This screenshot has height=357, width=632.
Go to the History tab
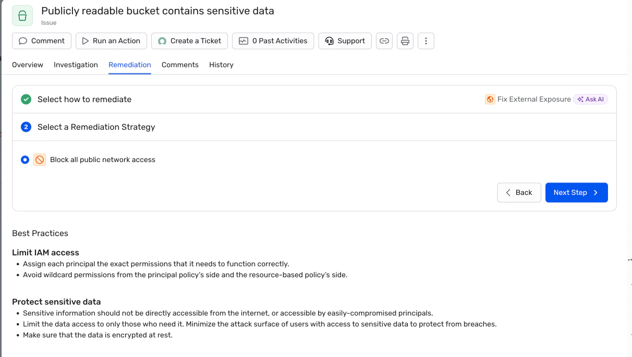pyautogui.click(x=221, y=65)
